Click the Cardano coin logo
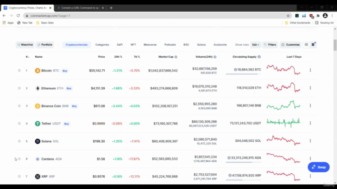Image resolution: width=337 pixels, height=189 pixels. pyautogui.click(x=37, y=159)
